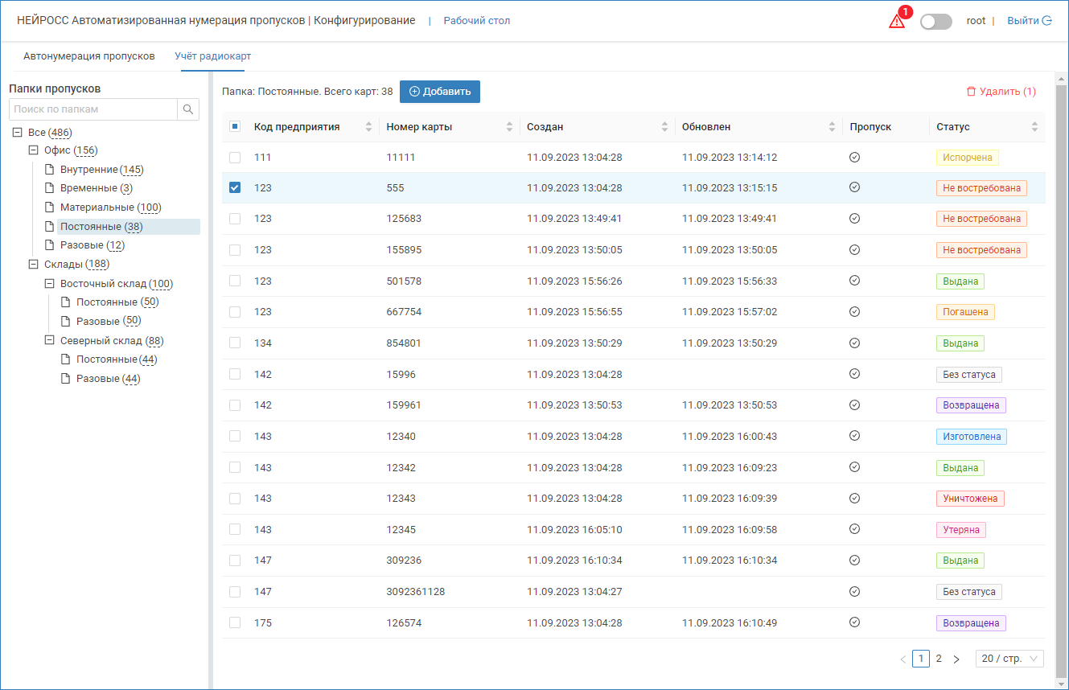This screenshot has width=1069, height=690.
Task: Open the 20 / стр. page size dropdown
Action: (x=1009, y=659)
